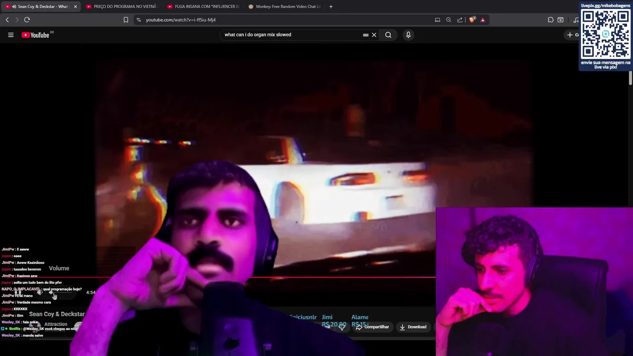Open the share icon in address bar
The height and width of the screenshot is (356, 633).
click(460, 20)
